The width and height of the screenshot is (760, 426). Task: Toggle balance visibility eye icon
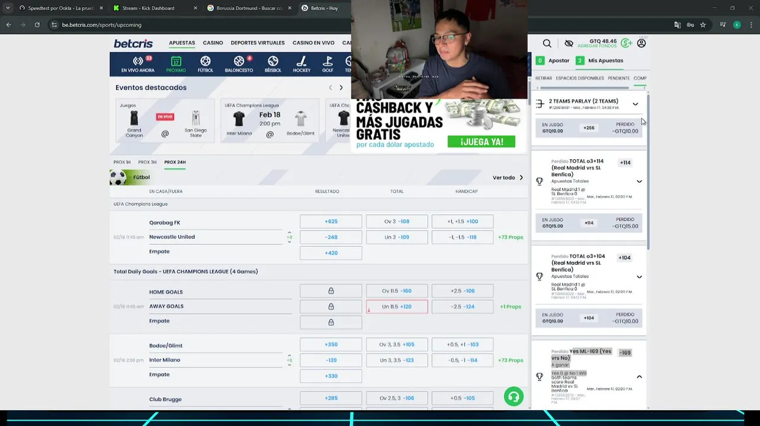click(569, 43)
